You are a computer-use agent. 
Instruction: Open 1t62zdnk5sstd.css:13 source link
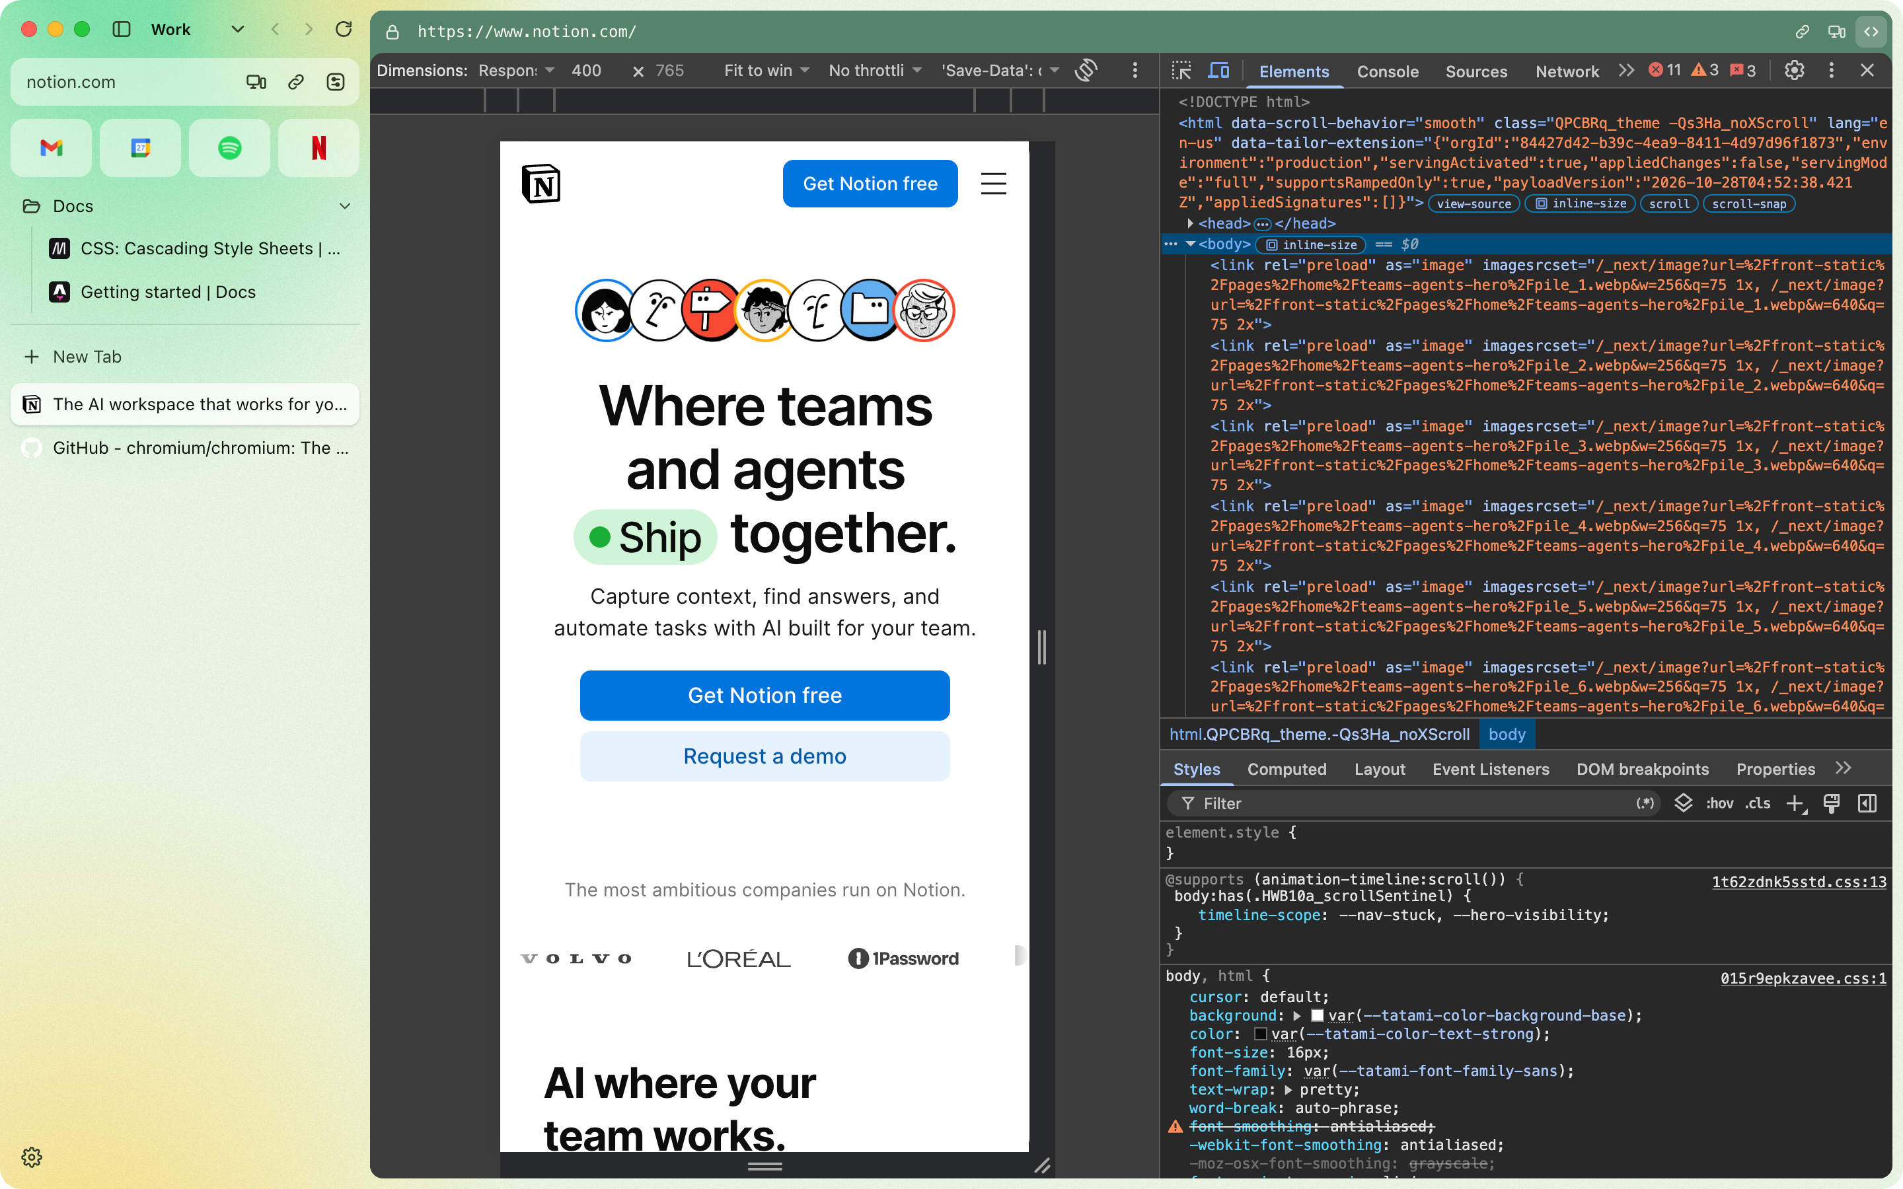1799,882
